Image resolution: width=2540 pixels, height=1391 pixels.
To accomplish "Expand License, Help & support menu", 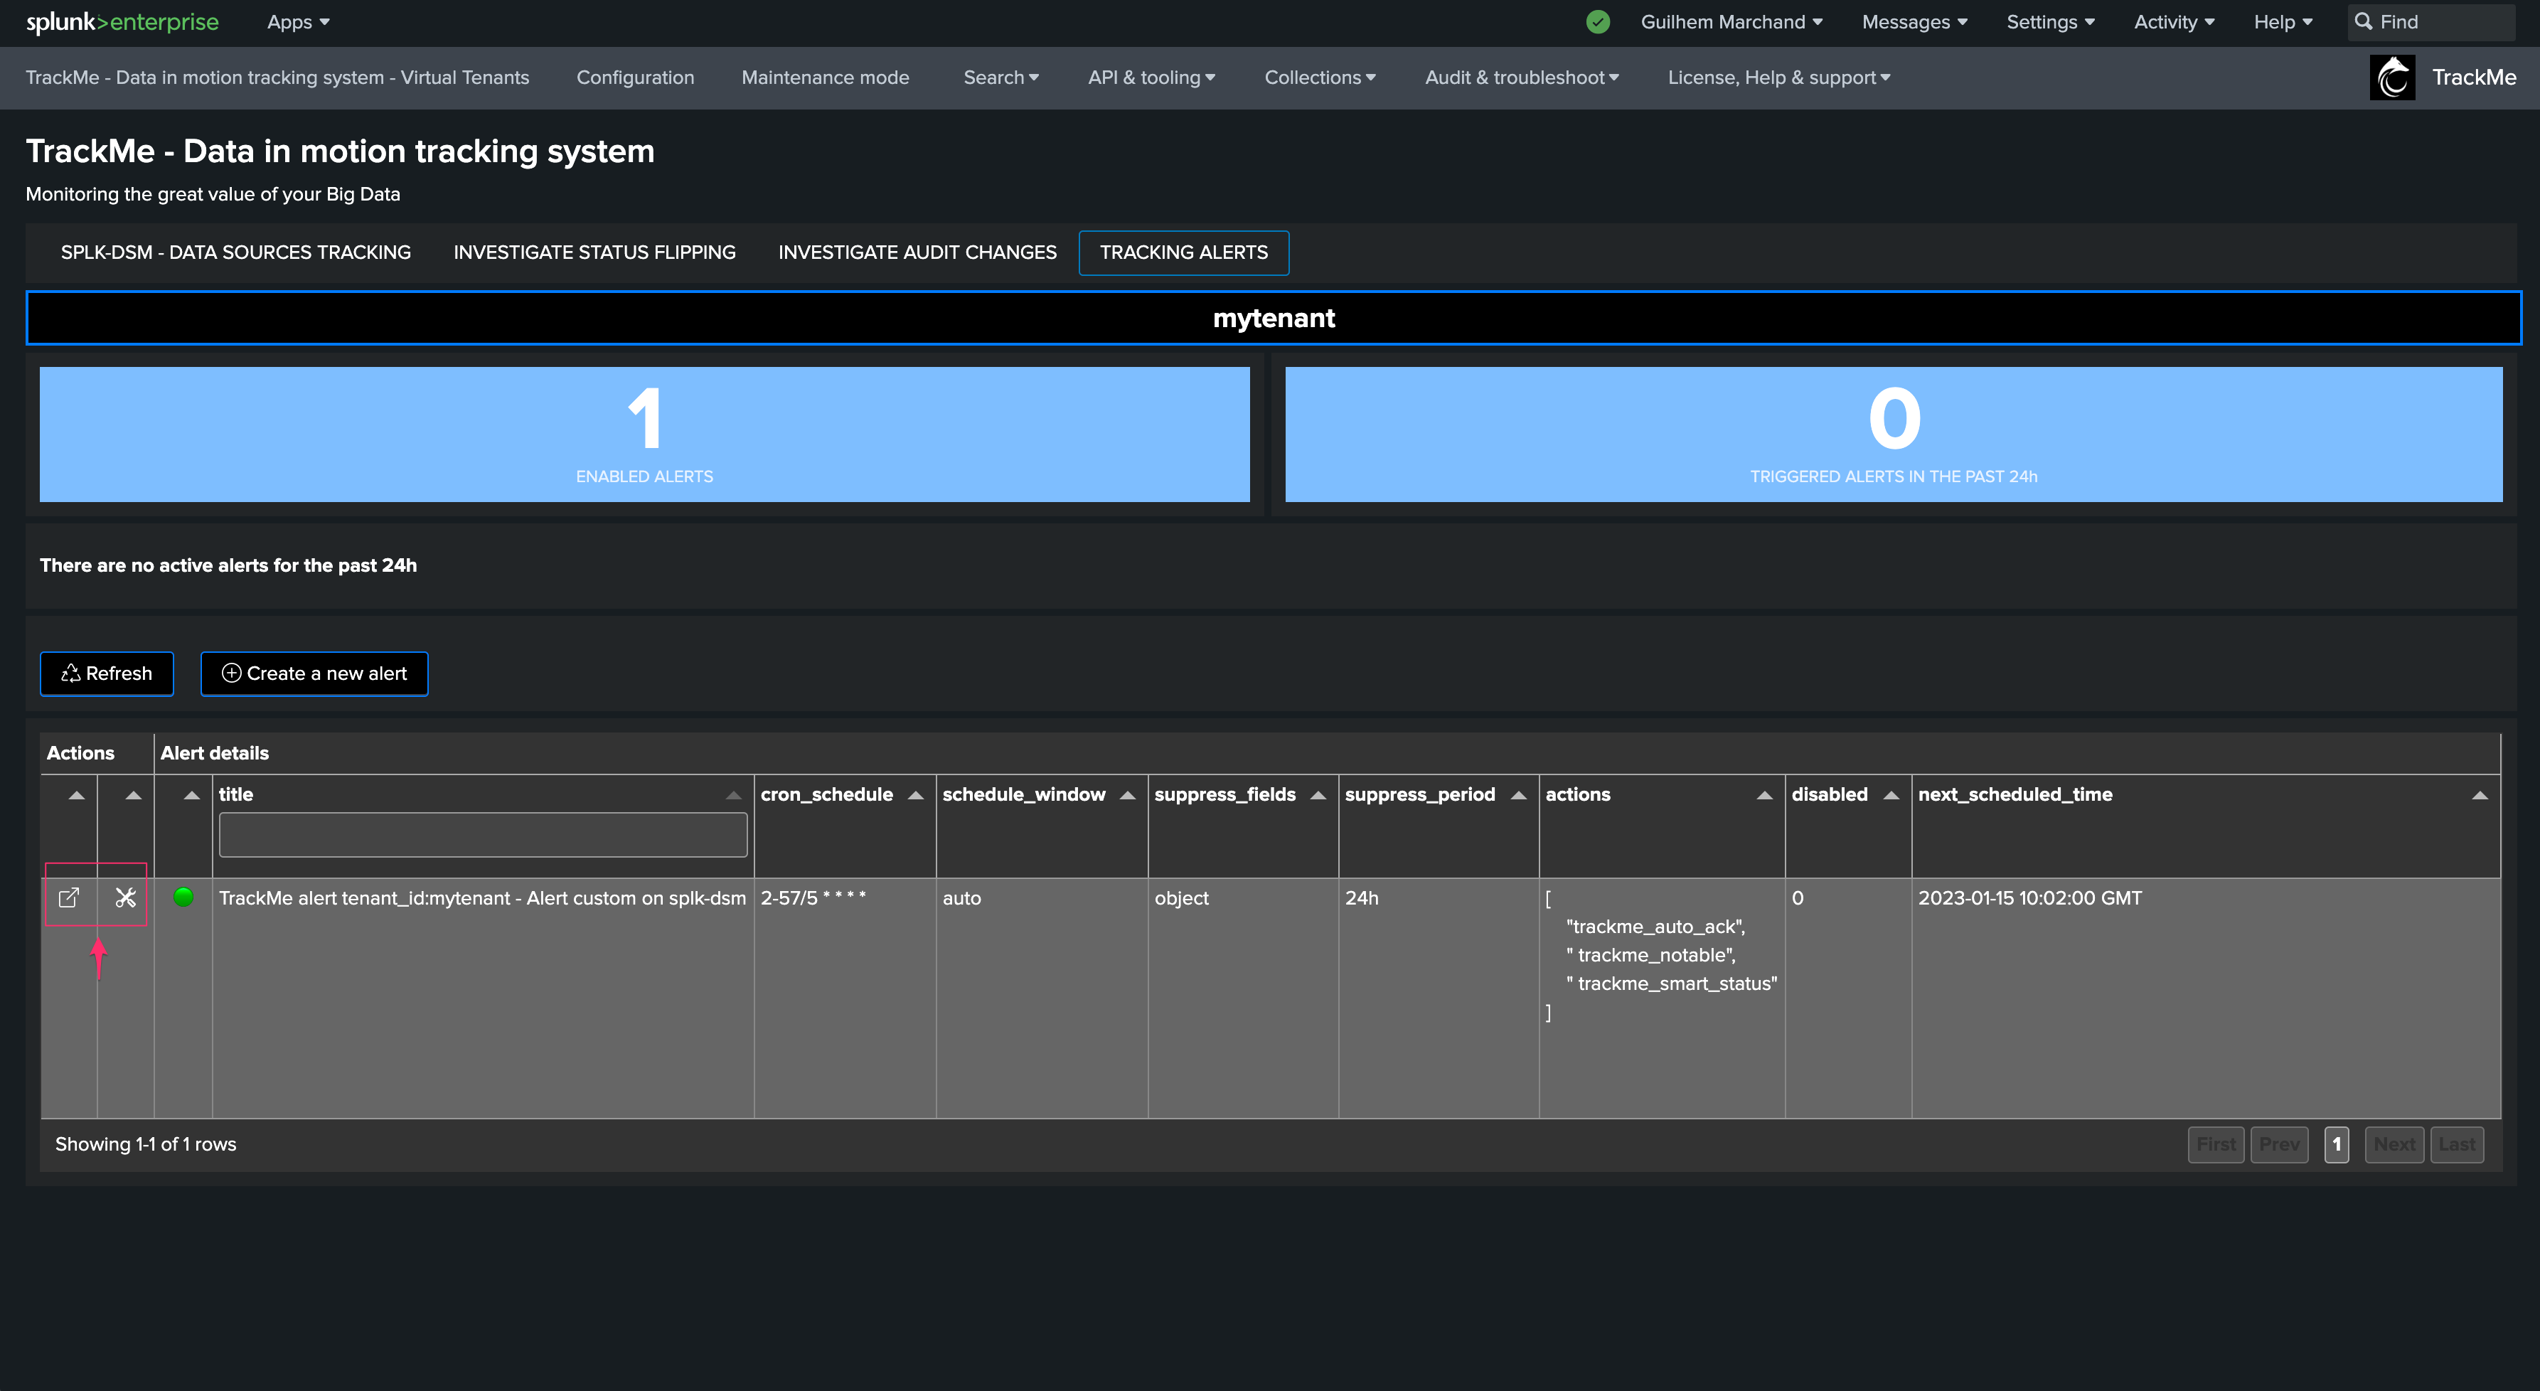I will (x=1779, y=77).
